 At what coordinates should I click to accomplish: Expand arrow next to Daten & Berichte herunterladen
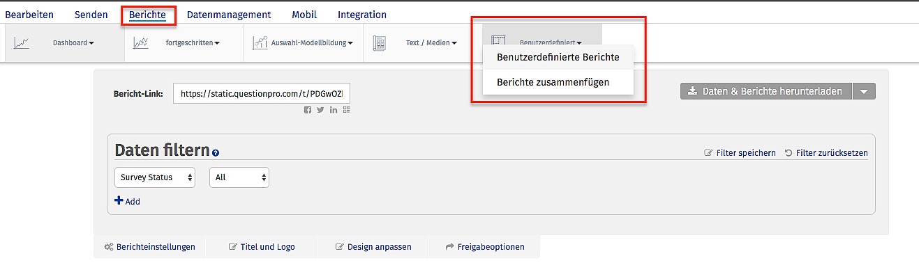pos(864,91)
